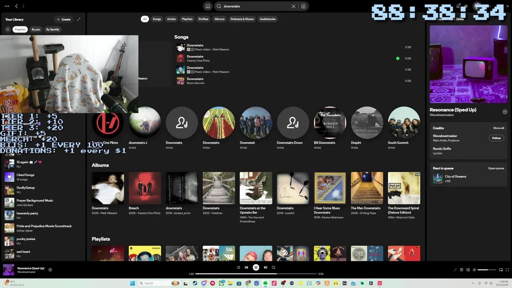
Task: Follow Wavebeatmaker
Action: (x=496, y=138)
